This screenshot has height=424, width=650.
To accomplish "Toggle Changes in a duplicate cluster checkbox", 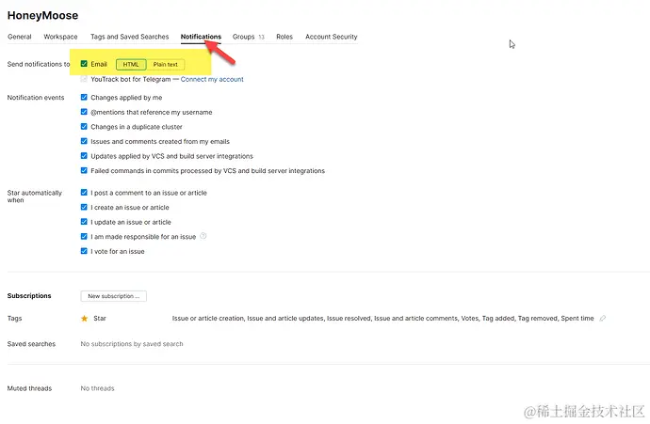I will [84, 127].
